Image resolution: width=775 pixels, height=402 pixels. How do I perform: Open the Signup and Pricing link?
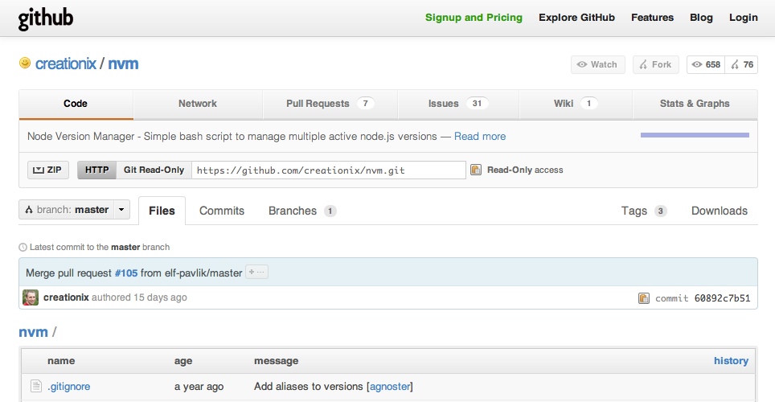click(474, 18)
